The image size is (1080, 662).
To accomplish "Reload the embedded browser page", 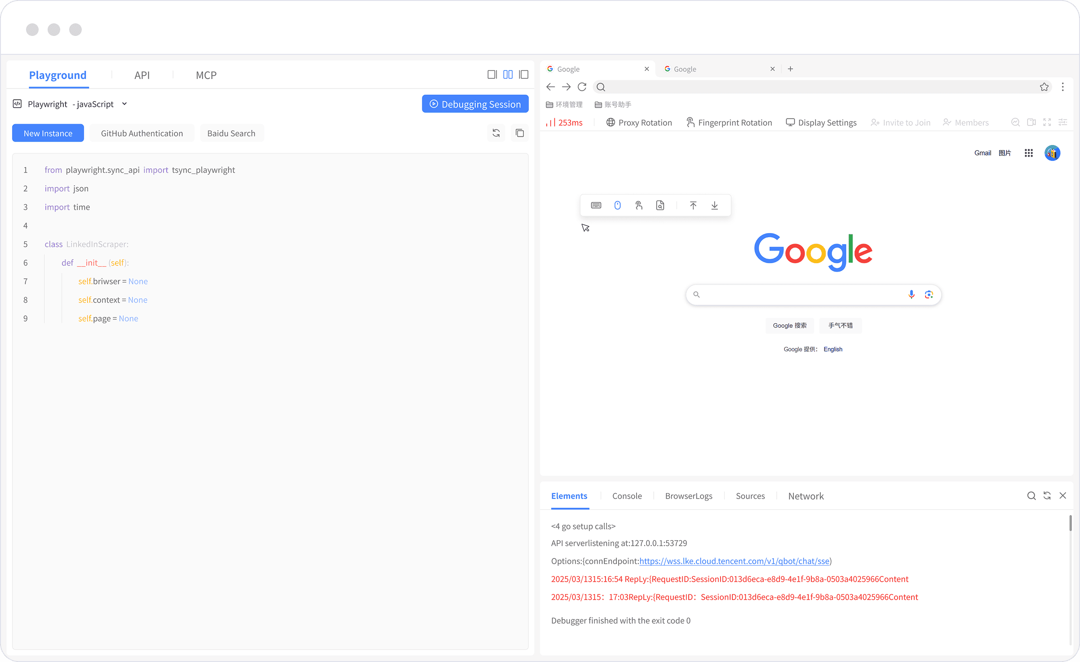I will [x=582, y=87].
